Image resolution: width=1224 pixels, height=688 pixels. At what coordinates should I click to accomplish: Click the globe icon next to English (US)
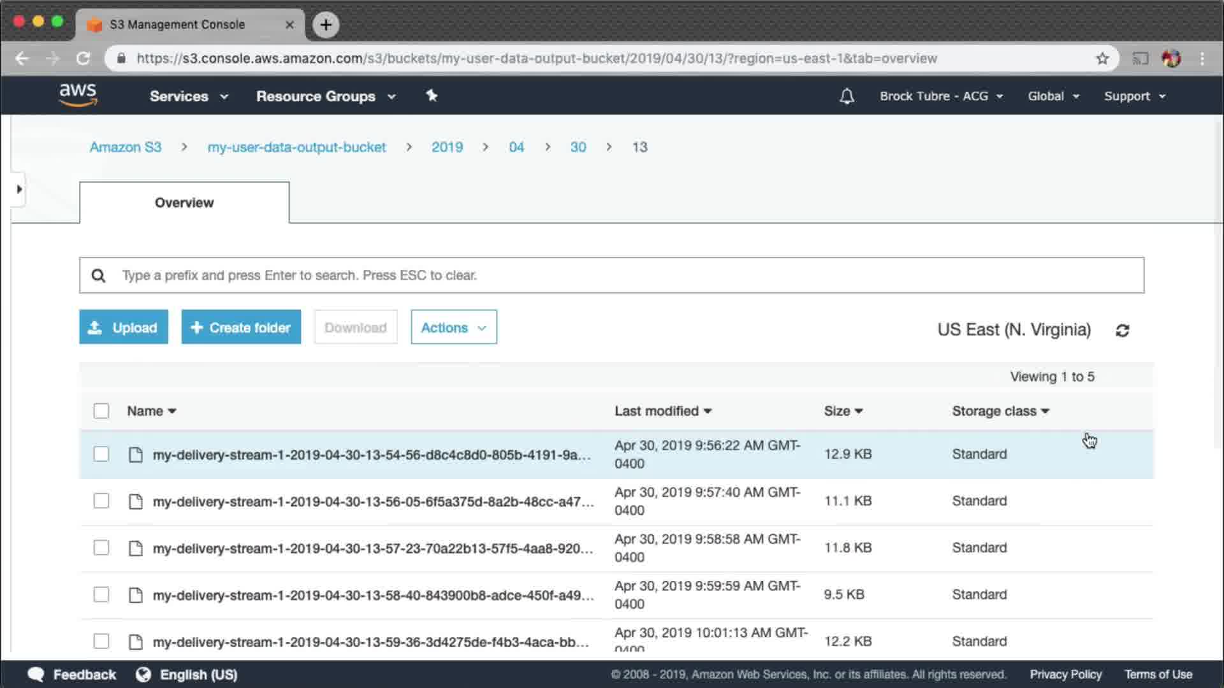coord(143,675)
